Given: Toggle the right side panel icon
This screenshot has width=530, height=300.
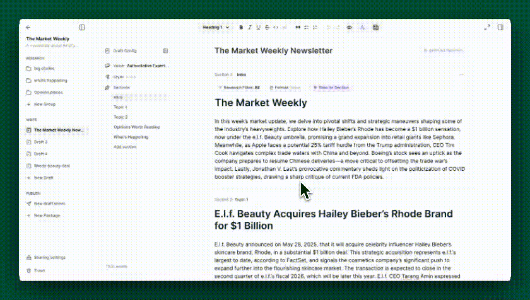Looking at the screenshot, I should point(500,27).
